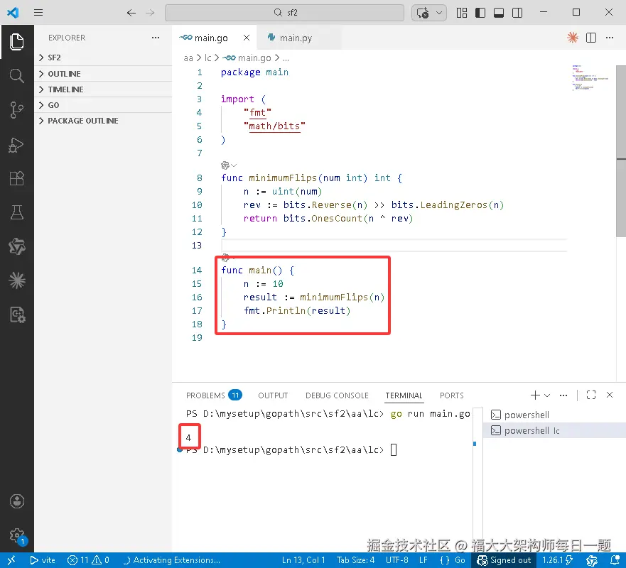Open the PORTS panel tab

coord(451,395)
